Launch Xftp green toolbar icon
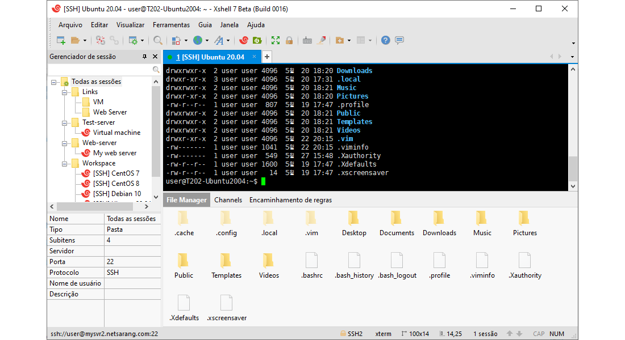The height and width of the screenshot is (340, 625). pyautogui.click(x=257, y=40)
